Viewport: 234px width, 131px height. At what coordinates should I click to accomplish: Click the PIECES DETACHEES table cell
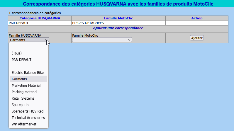[118, 23]
